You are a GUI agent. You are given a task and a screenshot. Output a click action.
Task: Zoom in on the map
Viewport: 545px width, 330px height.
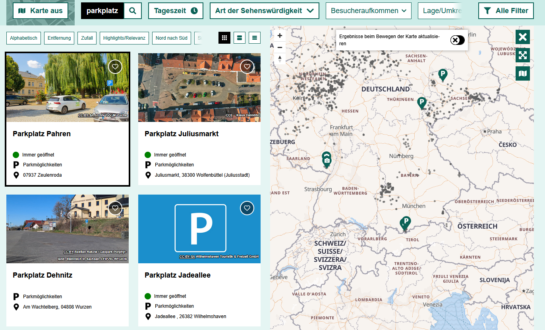[280, 36]
